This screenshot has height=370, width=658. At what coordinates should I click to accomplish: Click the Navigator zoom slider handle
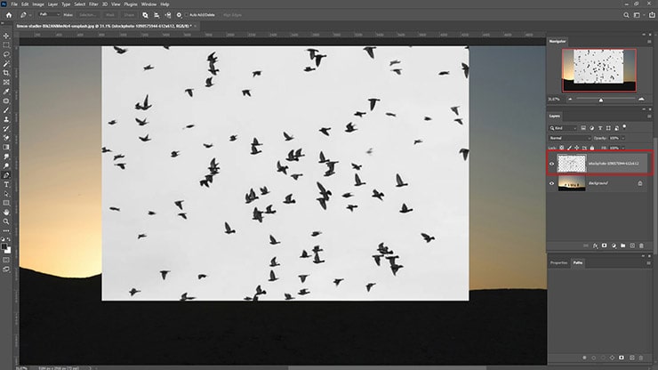tap(601, 100)
